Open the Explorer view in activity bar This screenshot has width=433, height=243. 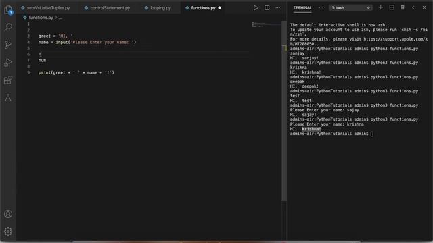8,10
